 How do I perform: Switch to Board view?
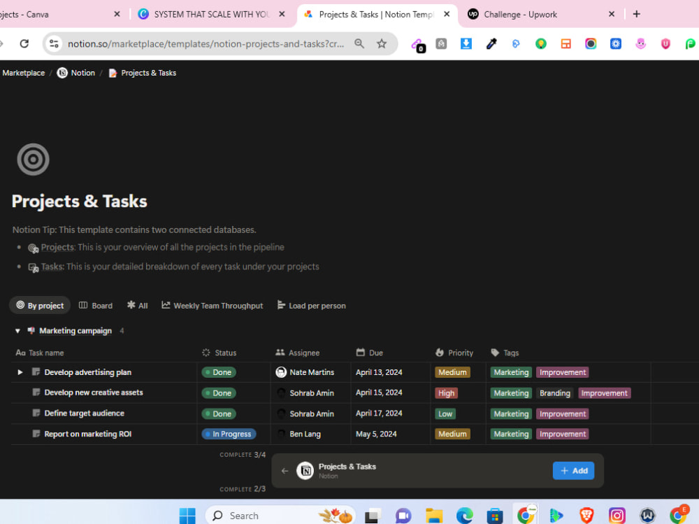click(96, 305)
